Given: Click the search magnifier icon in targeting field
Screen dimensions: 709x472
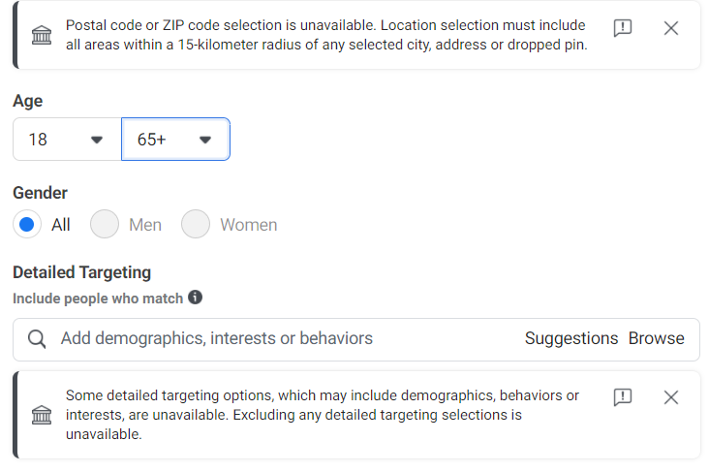Looking at the screenshot, I should click(x=38, y=339).
